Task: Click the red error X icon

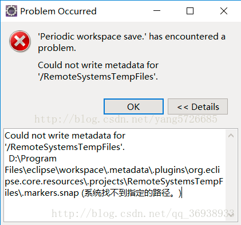Action: point(20,41)
